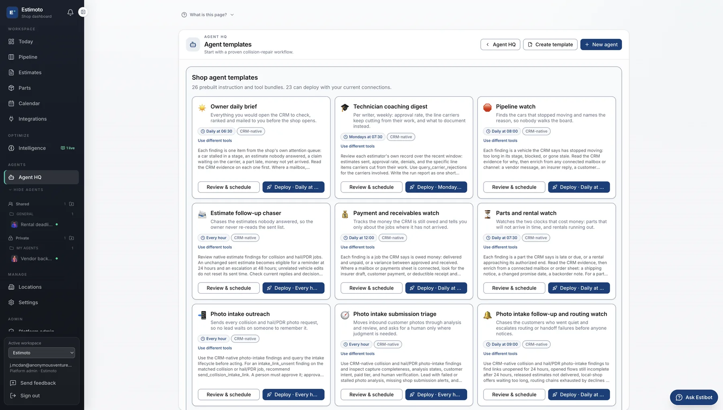The image size is (723, 410).
Task: Click the Pipeline watch red icon
Action: click(x=487, y=108)
